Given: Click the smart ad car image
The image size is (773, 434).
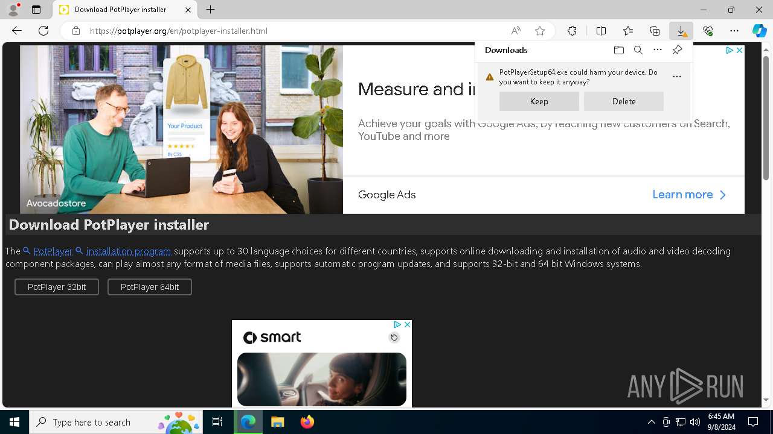Looking at the screenshot, I should point(322,379).
